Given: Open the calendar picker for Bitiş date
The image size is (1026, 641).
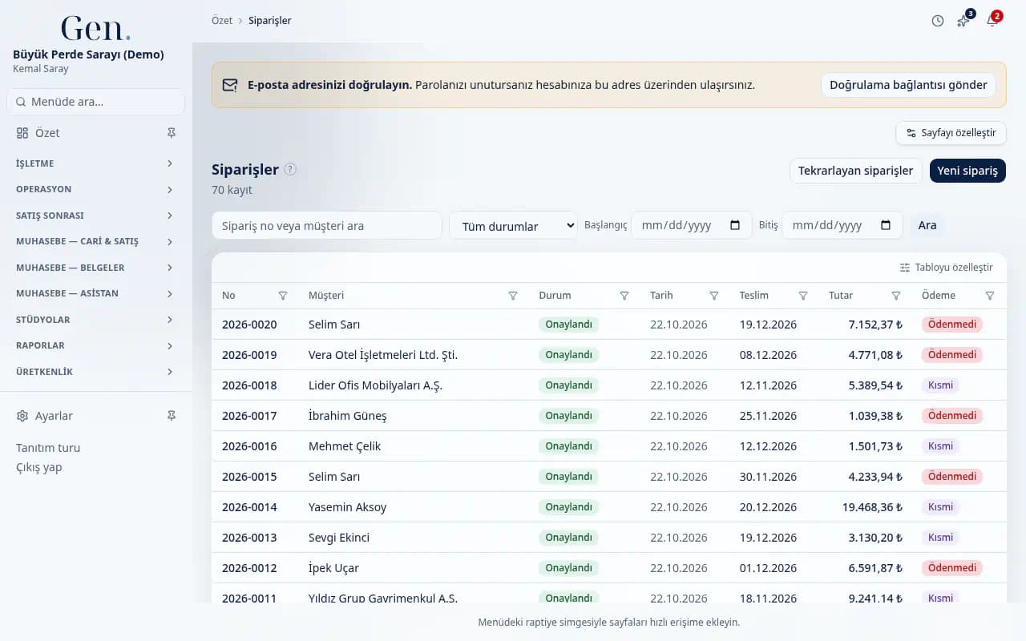Looking at the screenshot, I should click(x=886, y=225).
